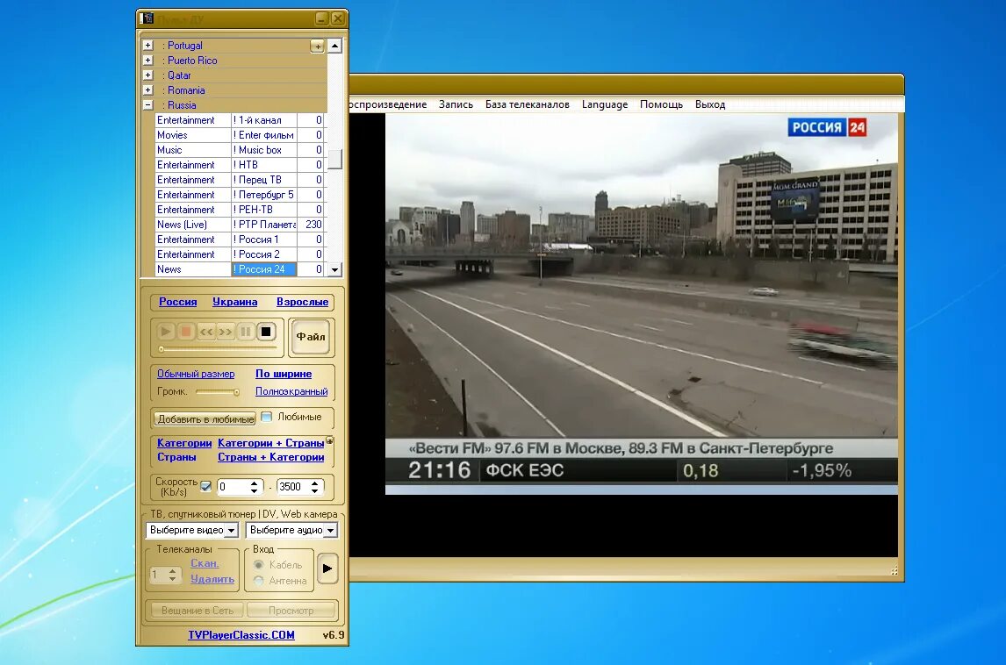
Task: Click the channel list scroll-up arrow
Action: tap(335, 46)
